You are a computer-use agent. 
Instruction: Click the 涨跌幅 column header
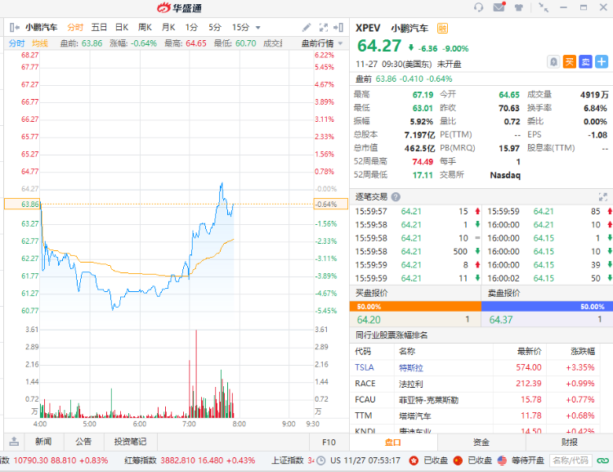point(583,352)
